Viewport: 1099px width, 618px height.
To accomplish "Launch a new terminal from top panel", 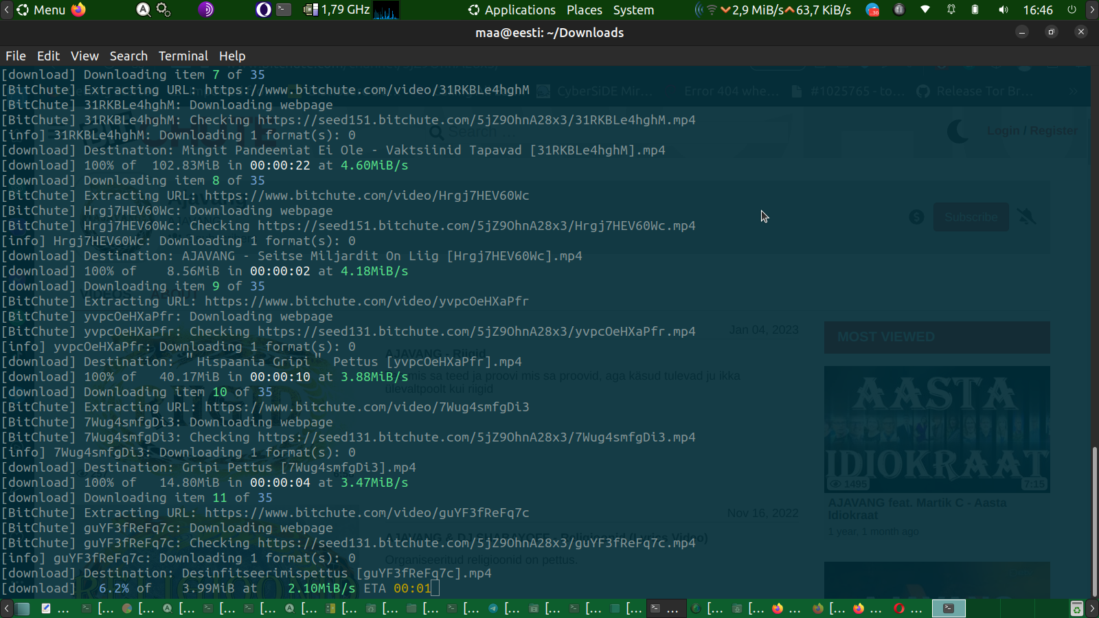I will coord(284,10).
